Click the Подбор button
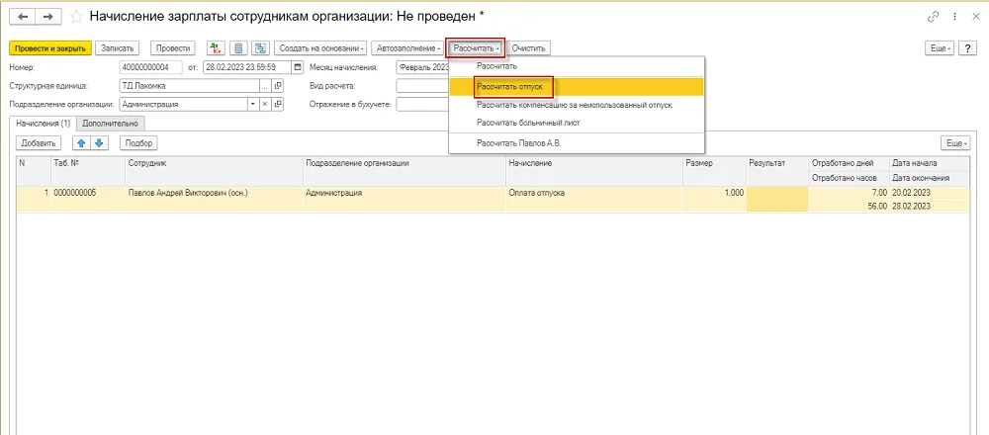This screenshot has width=989, height=435. [138, 143]
